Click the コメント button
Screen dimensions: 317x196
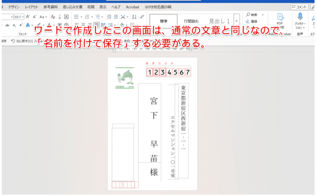click(x=299, y=7)
